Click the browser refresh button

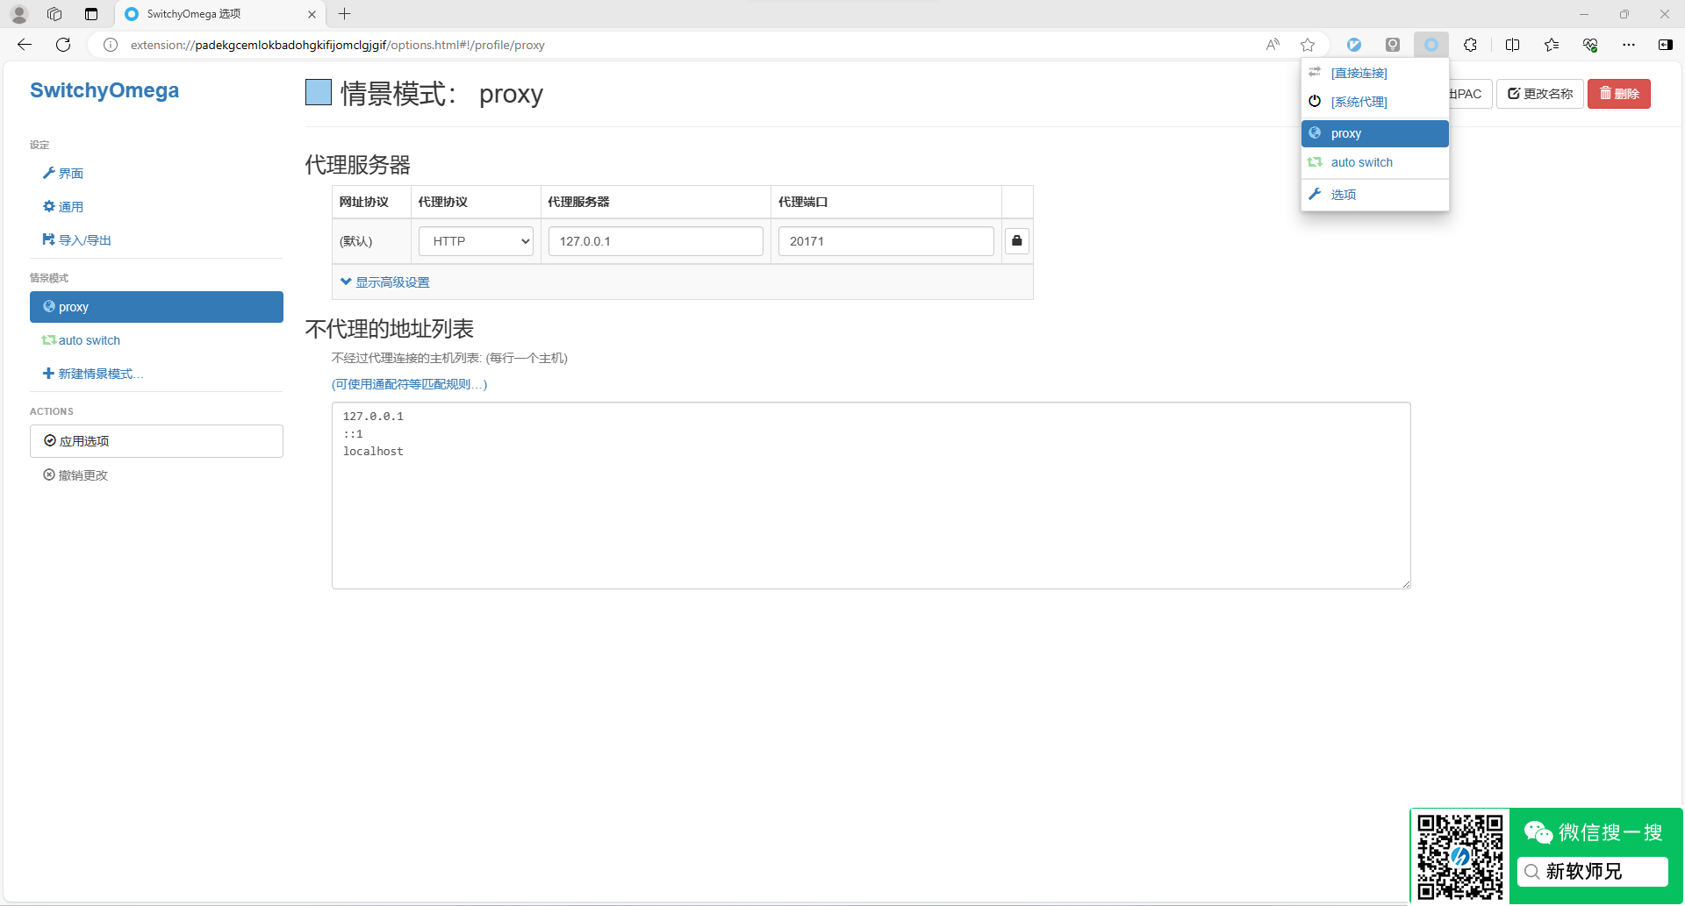tap(63, 45)
